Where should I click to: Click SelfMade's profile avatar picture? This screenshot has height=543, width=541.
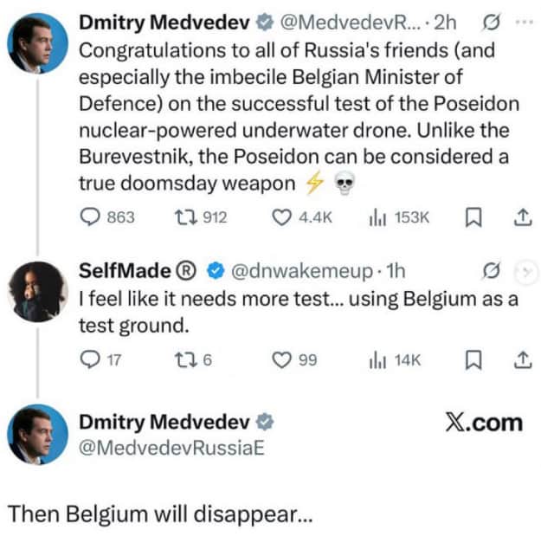[35, 291]
